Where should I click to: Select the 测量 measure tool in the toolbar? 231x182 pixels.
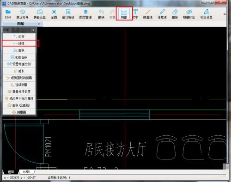point(124,14)
